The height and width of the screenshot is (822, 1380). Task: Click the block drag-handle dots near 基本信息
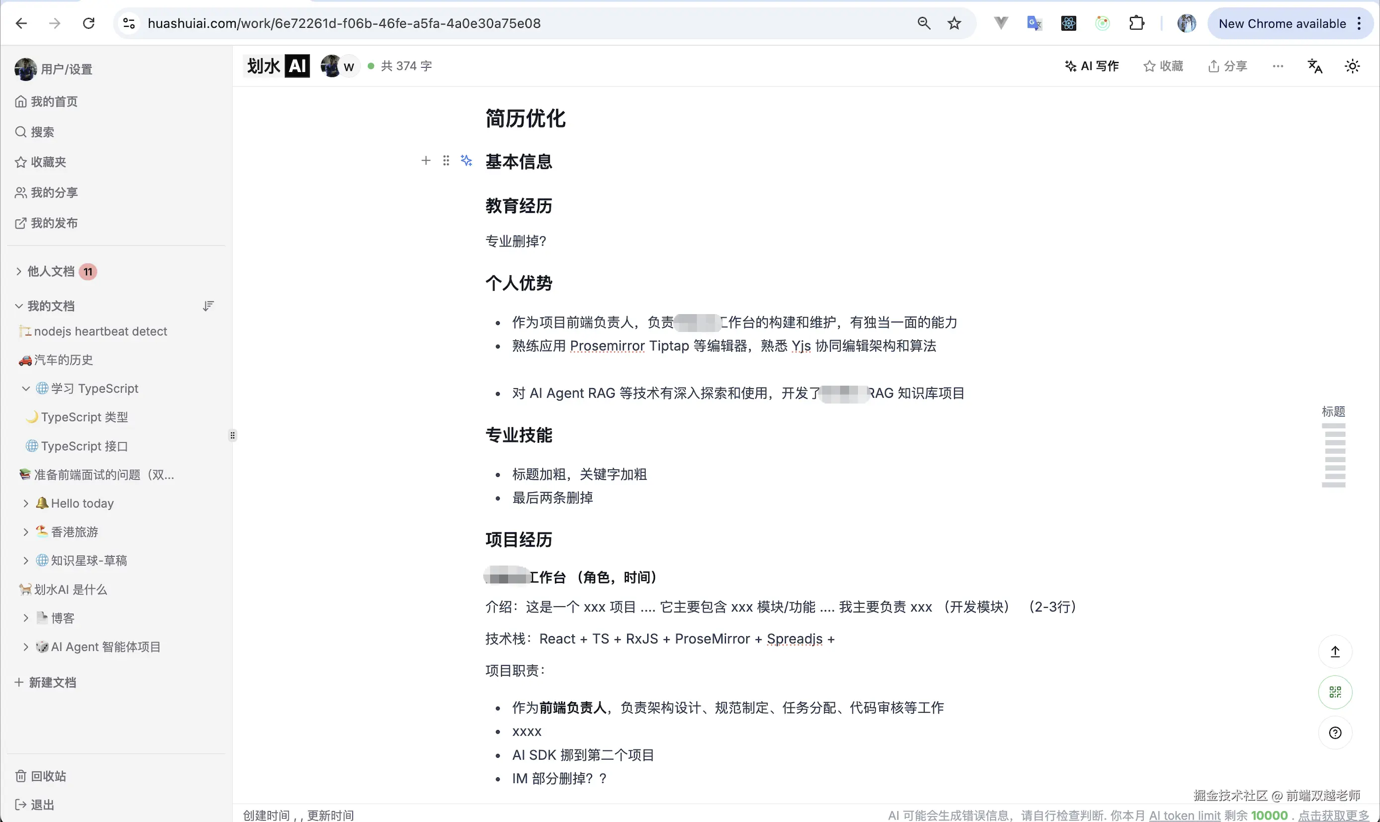pyautogui.click(x=446, y=161)
